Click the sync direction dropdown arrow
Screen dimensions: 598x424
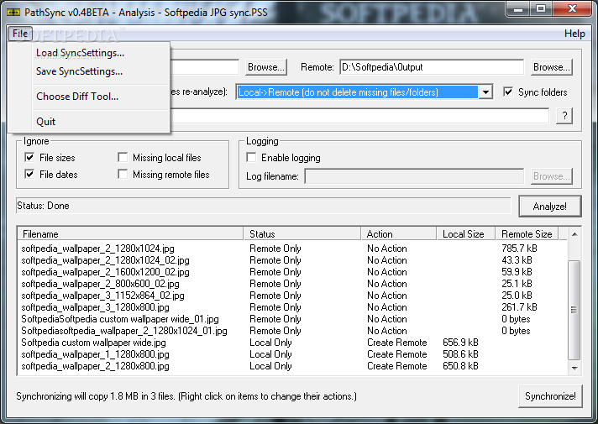[485, 92]
